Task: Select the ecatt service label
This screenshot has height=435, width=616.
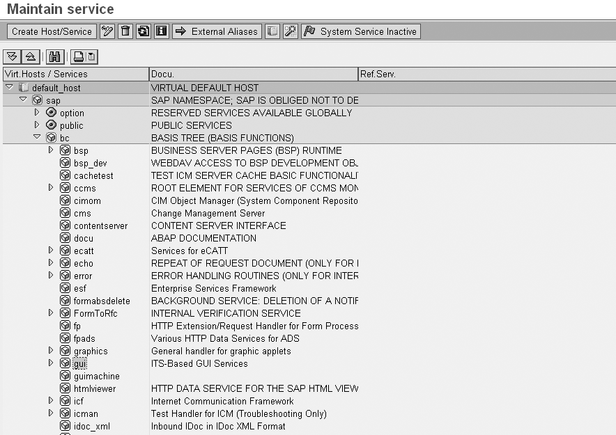Action: point(84,251)
